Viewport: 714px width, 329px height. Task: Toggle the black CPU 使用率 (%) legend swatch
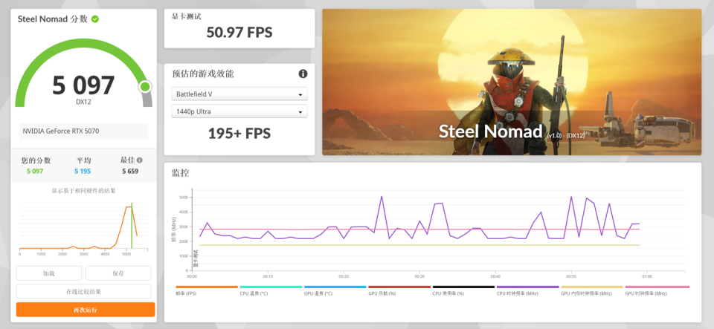[463, 287]
